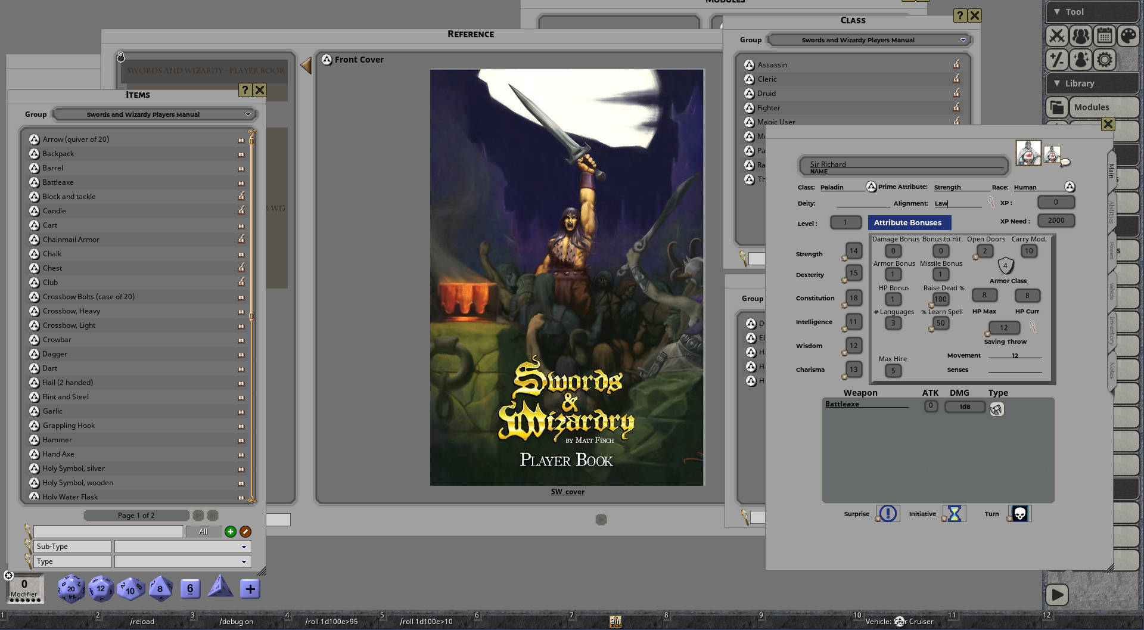This screenshot has width=1144, height=630.
Task: Click the Modifier box
Action: 24,588
